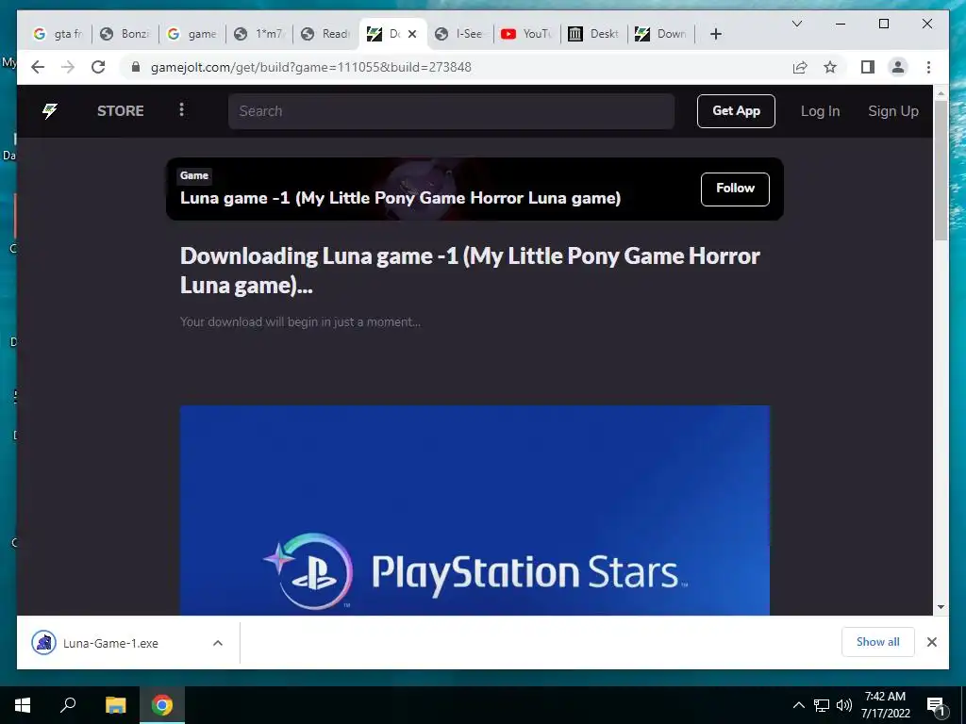Open the tab search chevron
This screenshot has height=724, width=966.
pyautogui.click(x=796, y=24)
